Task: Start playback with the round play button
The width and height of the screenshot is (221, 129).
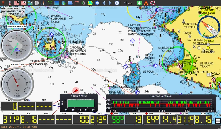Action: click(117, 3)
